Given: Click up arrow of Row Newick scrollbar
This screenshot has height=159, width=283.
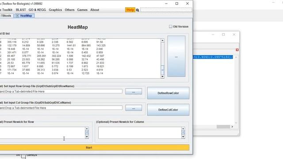Looking at the screenshot, I should click(87, 129).
